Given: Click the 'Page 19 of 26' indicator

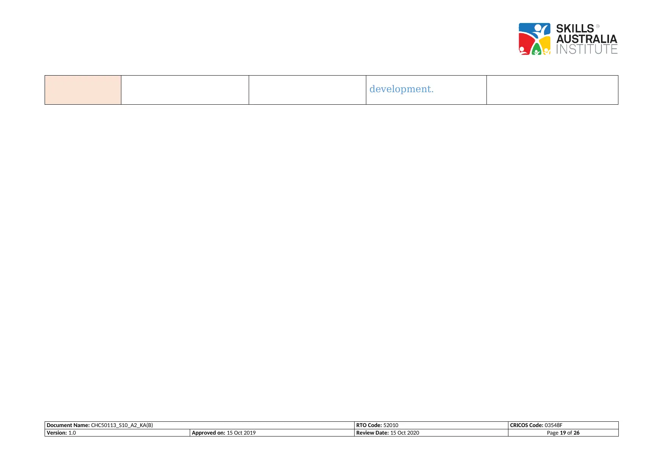Looking at the screenshot, I should [563, 433].
